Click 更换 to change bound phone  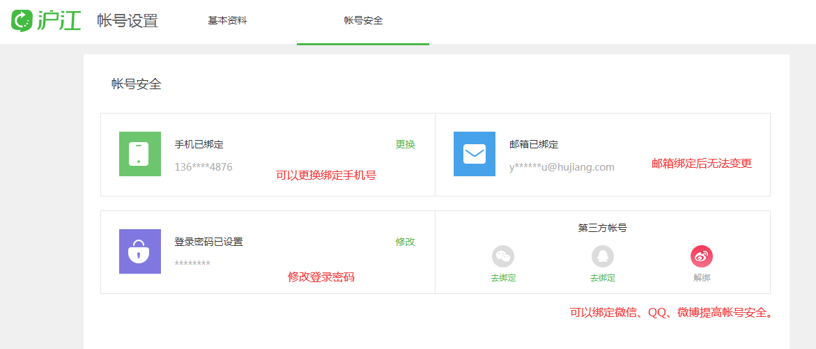pyautogui.click(x=406, y=145)
